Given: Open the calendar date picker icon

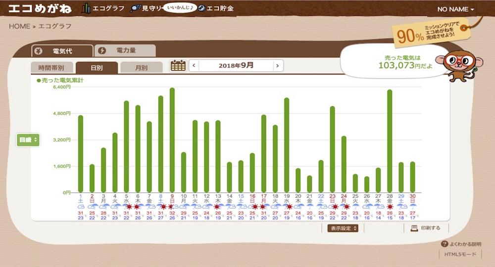Looking at the screenshot, I should [178, 66].
